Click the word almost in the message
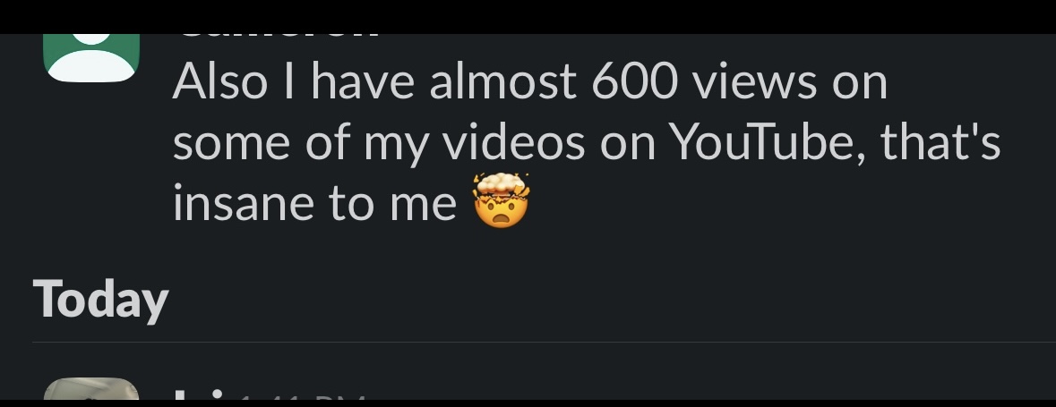1056x407 pixels. [502, 82]
